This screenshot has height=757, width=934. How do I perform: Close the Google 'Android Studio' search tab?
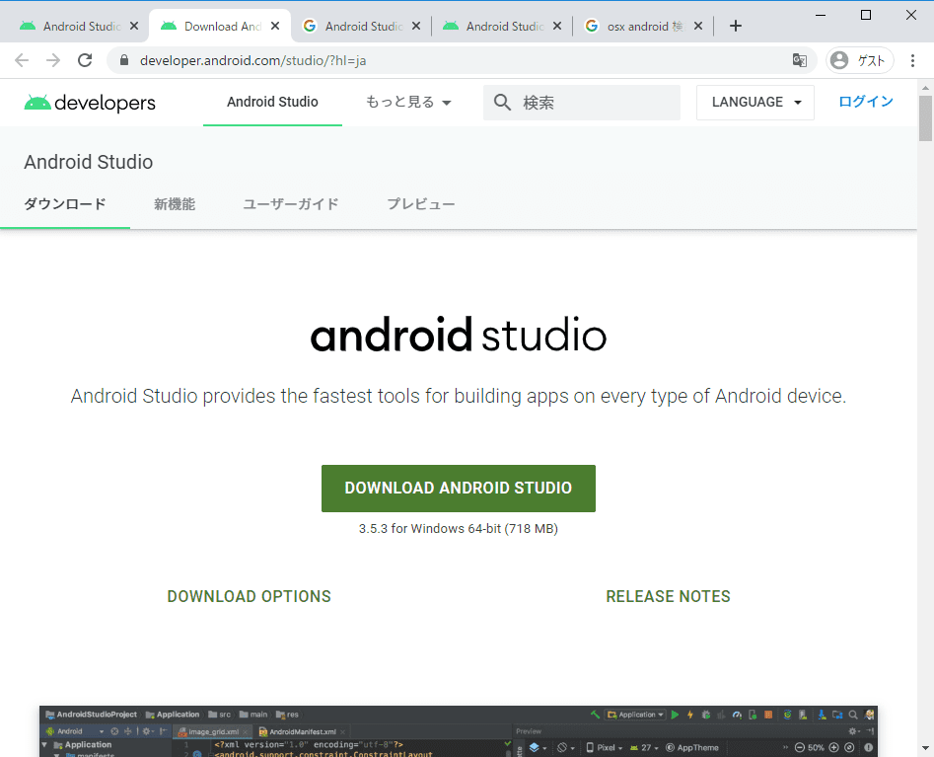tap(416, 27)
